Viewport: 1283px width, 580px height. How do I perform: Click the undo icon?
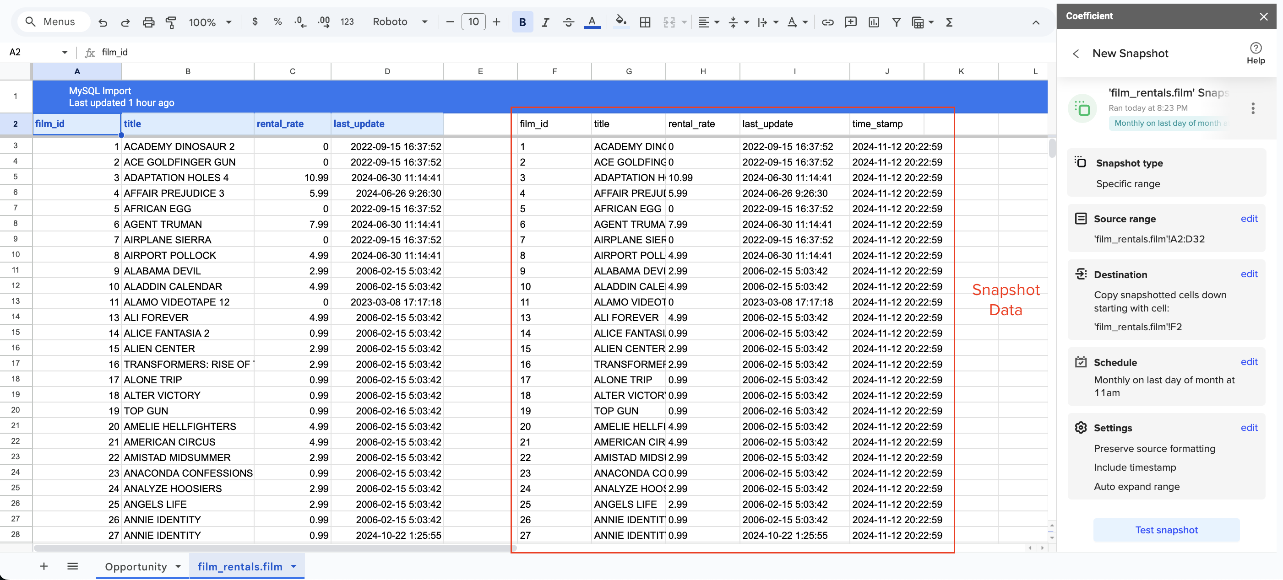103,22
